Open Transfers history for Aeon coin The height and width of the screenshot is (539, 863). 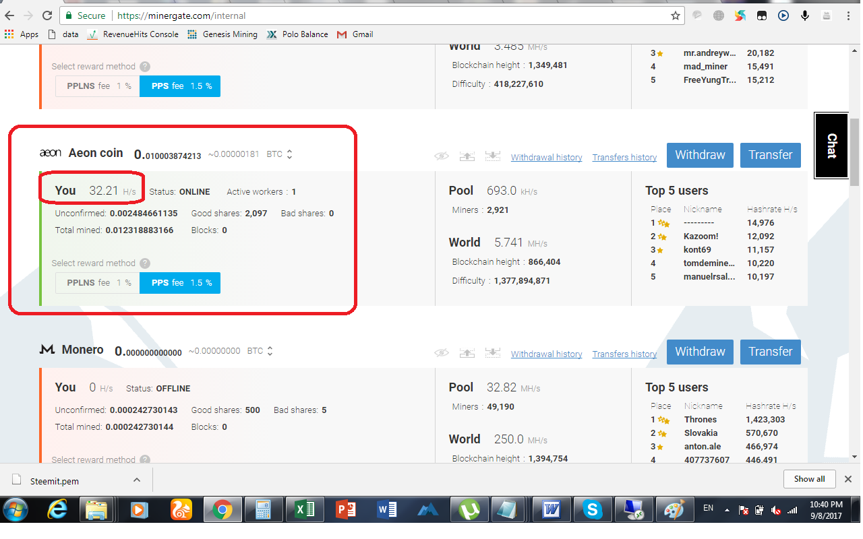(624, 158)
